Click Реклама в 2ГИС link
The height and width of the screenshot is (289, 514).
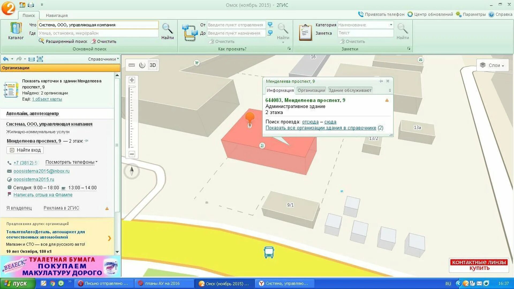(61, 208)
